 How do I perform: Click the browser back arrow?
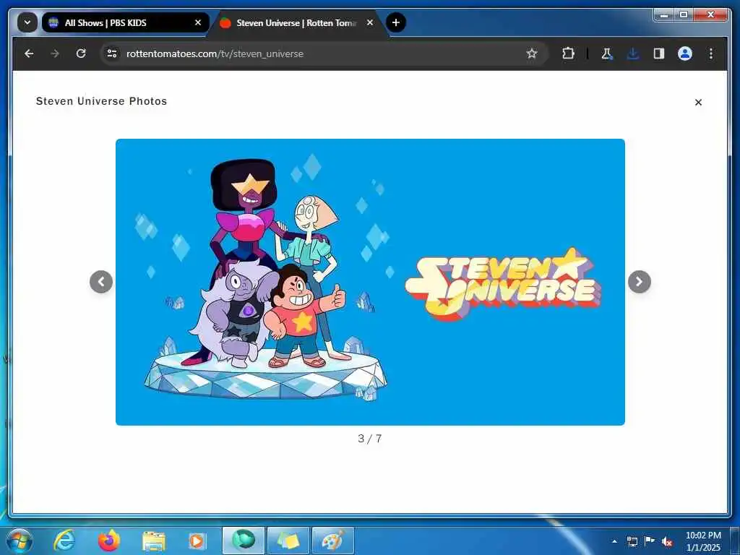29,53
